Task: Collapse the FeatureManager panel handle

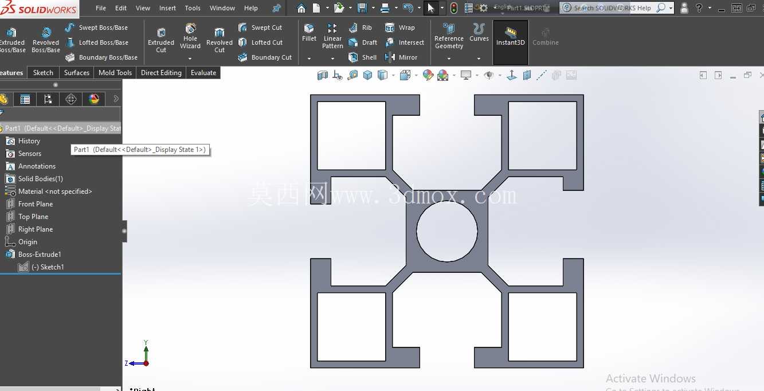Action: point(124,231)
